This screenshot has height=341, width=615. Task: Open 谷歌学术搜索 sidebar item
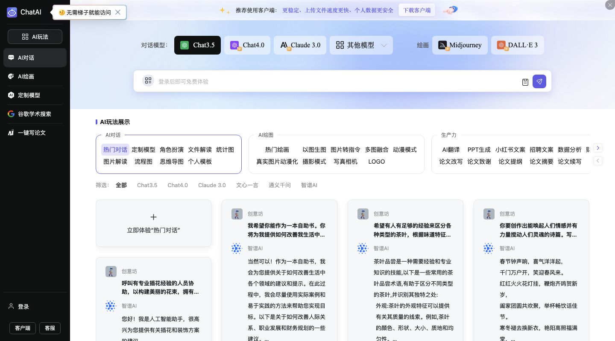35,114
